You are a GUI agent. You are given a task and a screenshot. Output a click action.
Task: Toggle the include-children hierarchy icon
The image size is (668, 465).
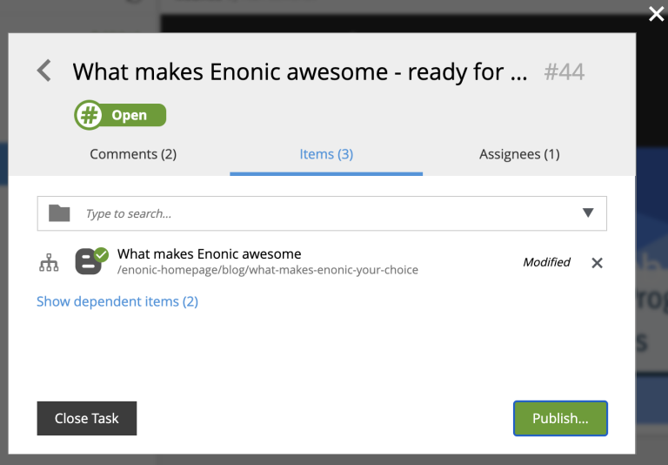point(49,263)
